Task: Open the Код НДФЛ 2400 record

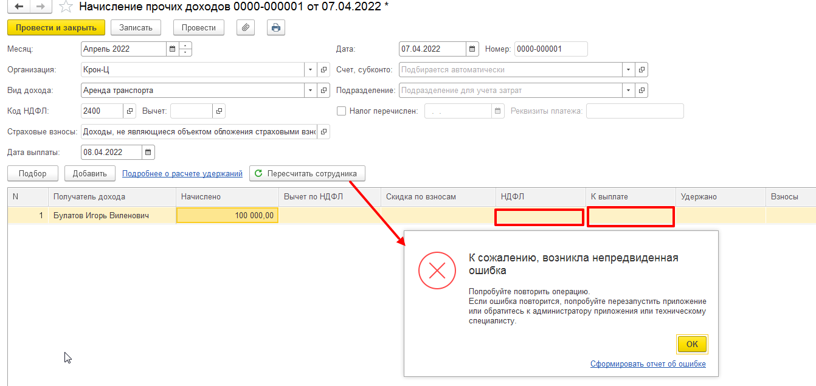Action: point(130,111)
